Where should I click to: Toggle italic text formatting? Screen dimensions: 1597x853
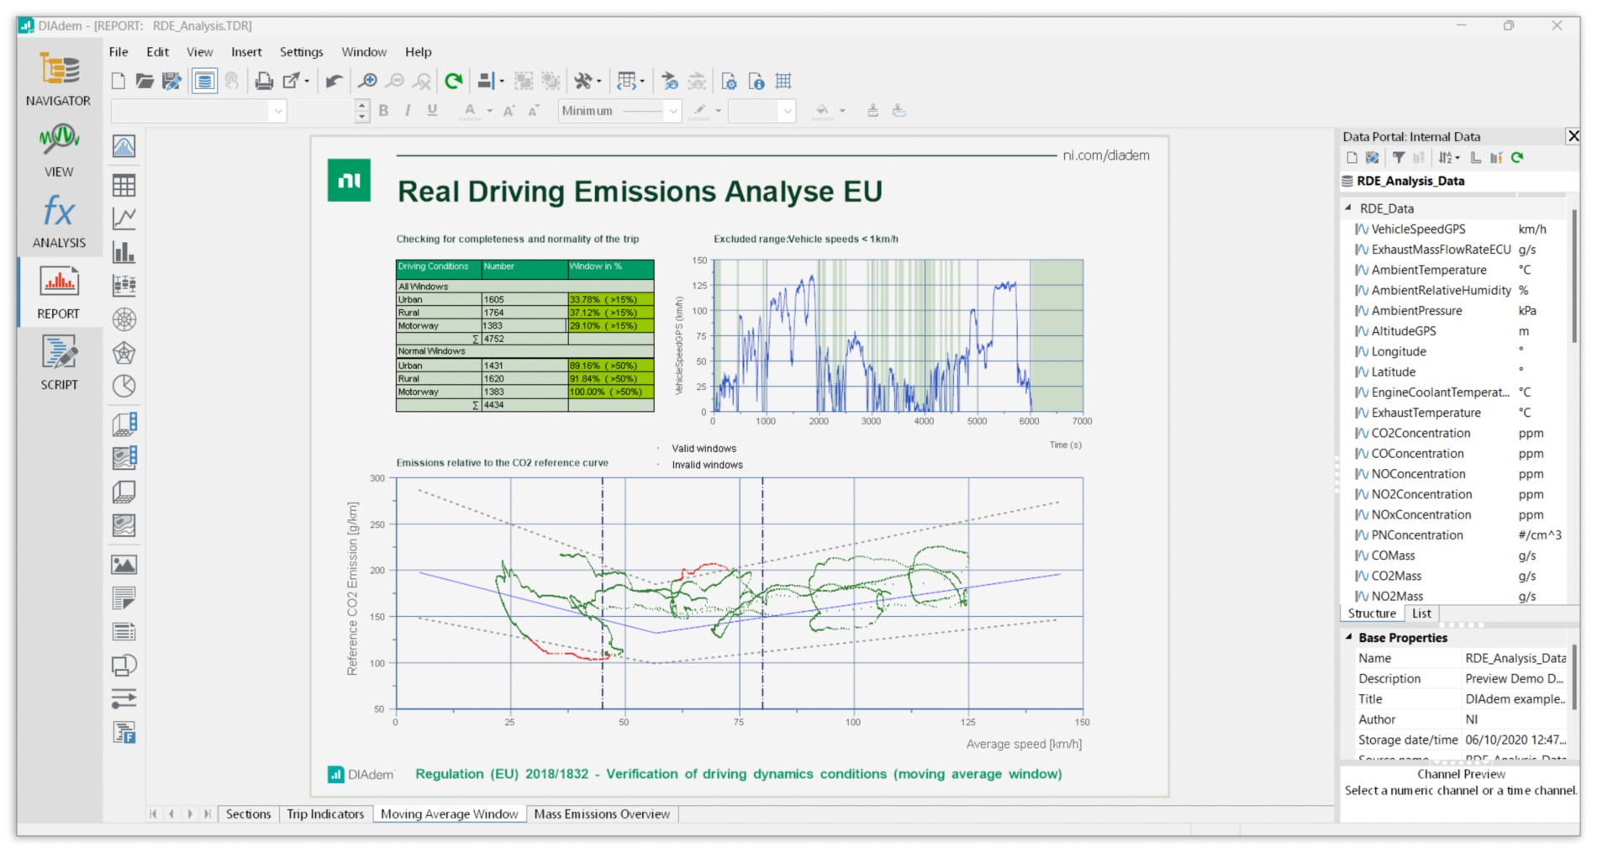408,111
